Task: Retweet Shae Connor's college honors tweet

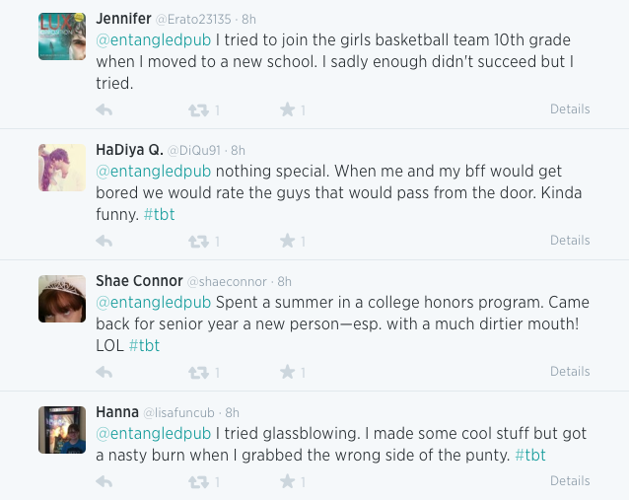Action: coord(197,372)
